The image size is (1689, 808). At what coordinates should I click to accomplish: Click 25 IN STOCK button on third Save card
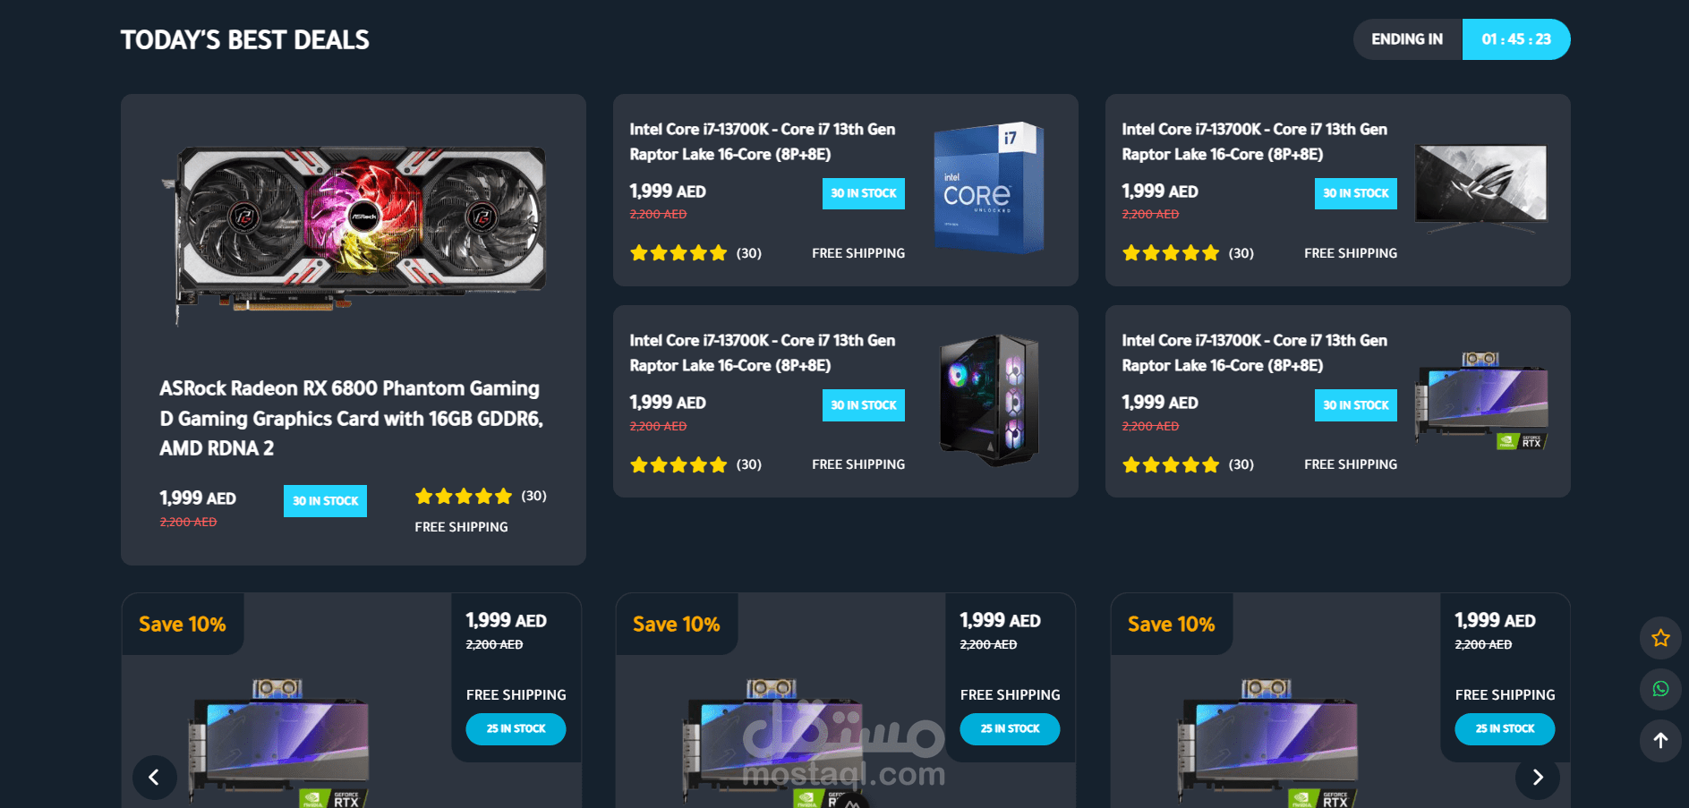pyautogui.click(x=1505, y=729)
